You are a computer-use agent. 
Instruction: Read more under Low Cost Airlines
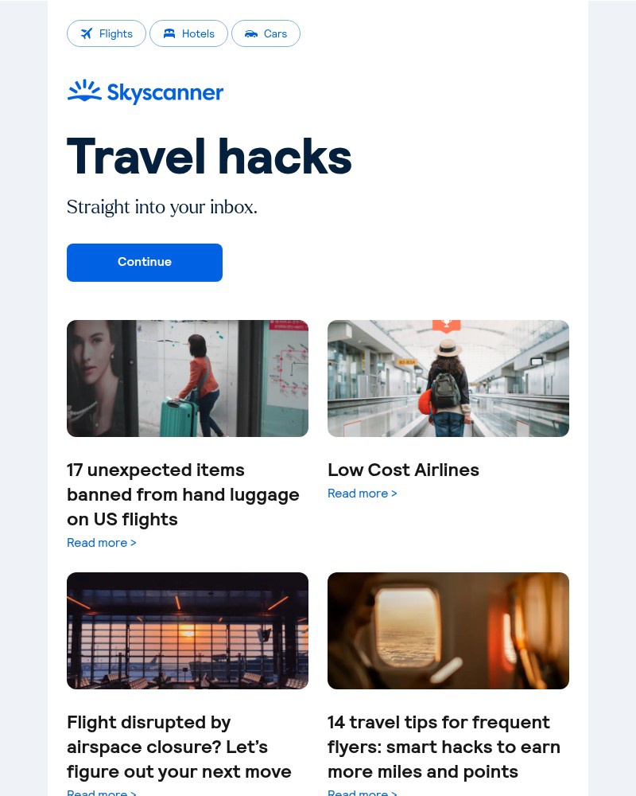tap(363, 494)
